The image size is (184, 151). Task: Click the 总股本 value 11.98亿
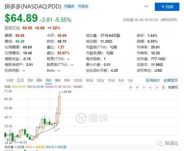coord(157,65)
